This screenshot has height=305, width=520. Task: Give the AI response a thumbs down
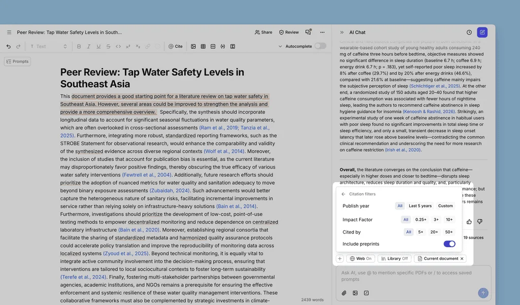click(x=479, y=221)
